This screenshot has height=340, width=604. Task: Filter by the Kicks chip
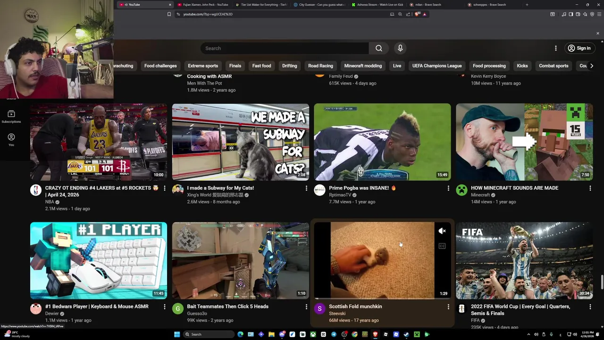coord(522,66)
